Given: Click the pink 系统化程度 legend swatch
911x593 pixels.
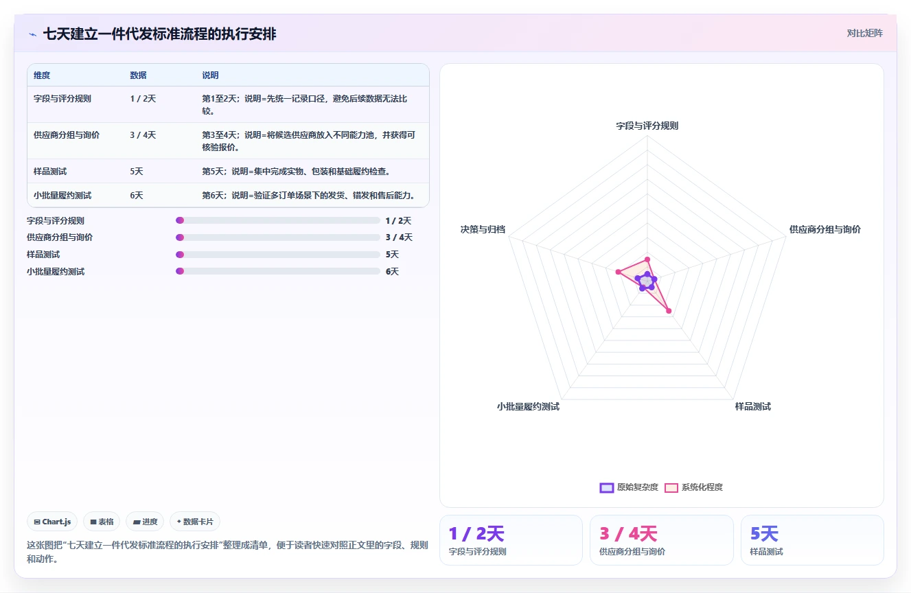Looking at the screenshot, I should pos(671,488).
